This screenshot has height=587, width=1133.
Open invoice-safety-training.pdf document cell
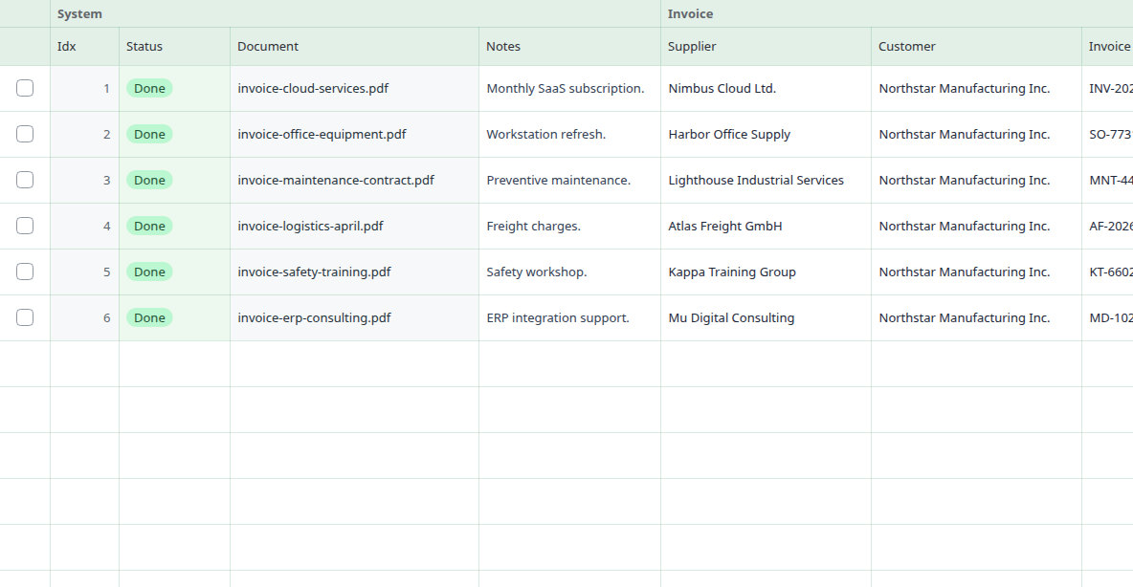pos(354,272)
